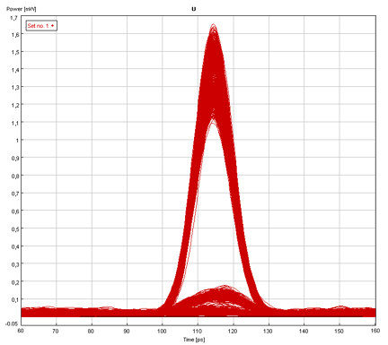The width and height of the screenshot is (388, 345).
Task: Click the 110 tick on the time axis
Action: click(198, 331)
